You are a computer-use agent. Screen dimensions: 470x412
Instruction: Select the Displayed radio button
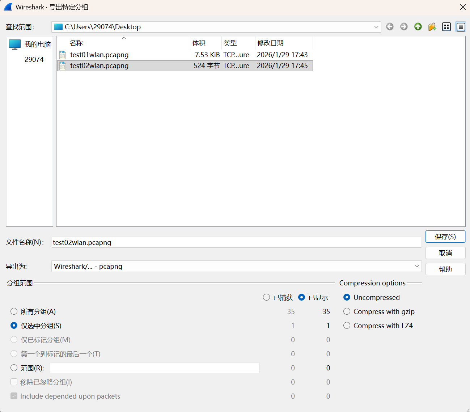pyautogui.click(x=302, y=297)
